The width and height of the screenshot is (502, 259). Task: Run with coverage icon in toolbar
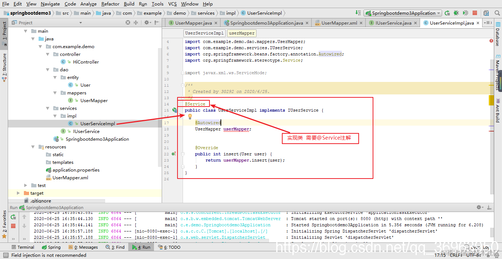click(x=466, y=13)
